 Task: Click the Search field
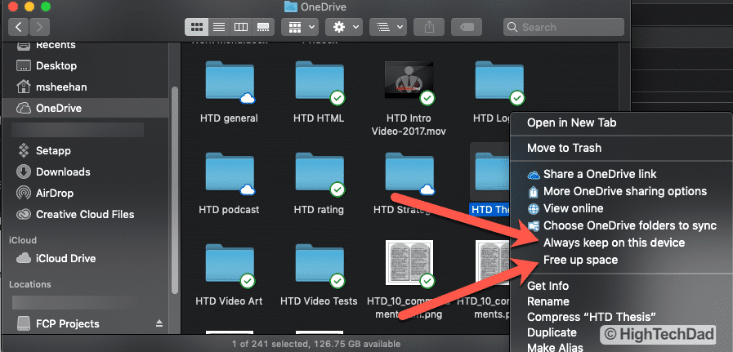point(613,27)
